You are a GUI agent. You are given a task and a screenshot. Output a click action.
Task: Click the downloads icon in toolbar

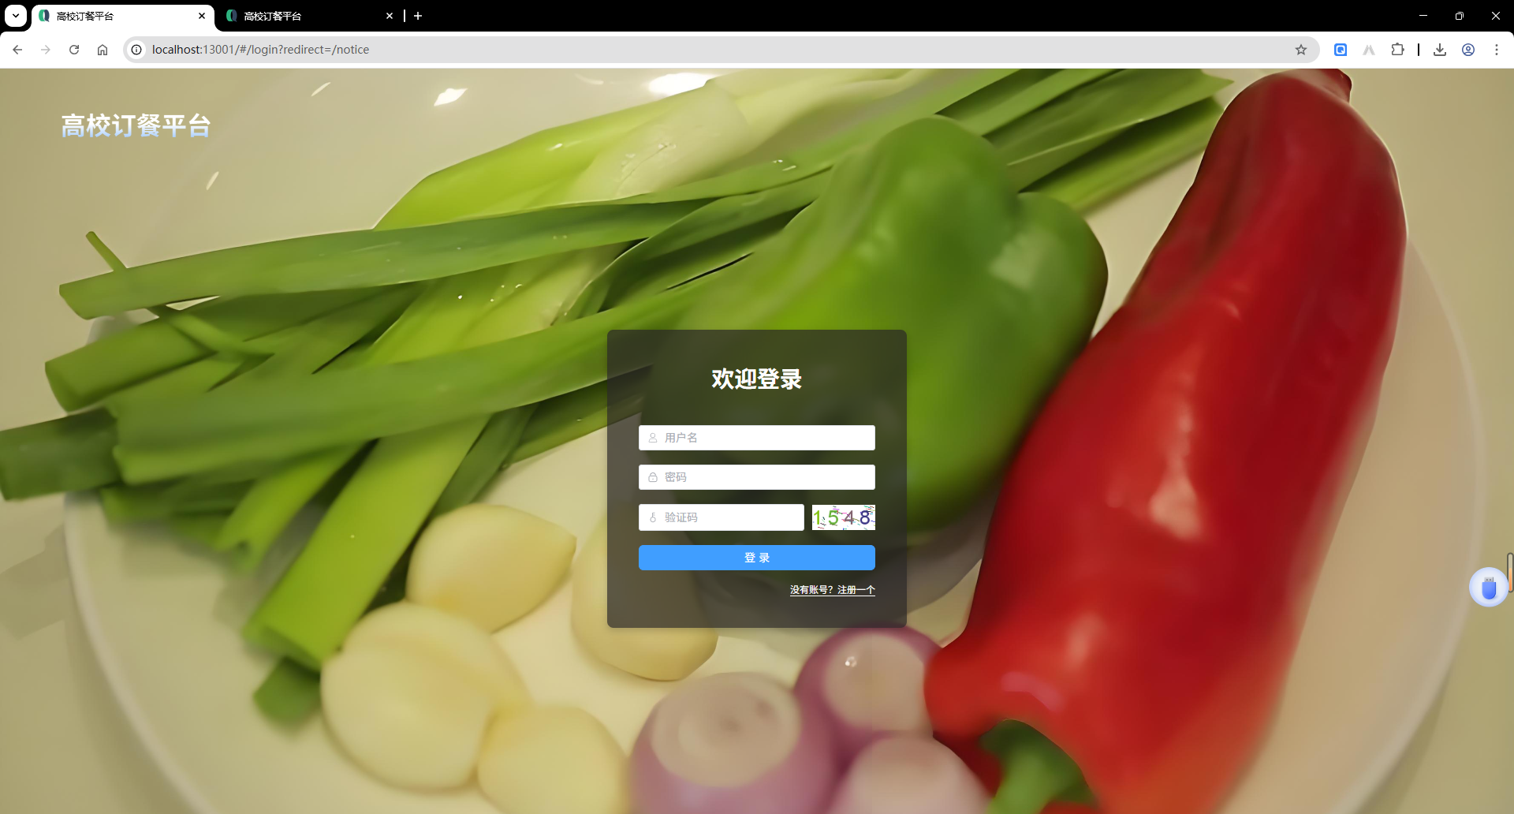1441,49
